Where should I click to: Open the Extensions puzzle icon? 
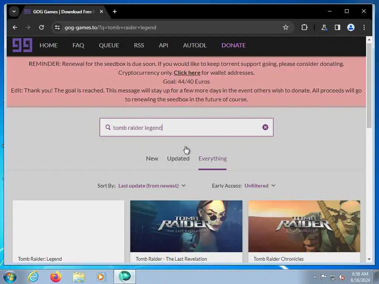[x=304, y=27]
